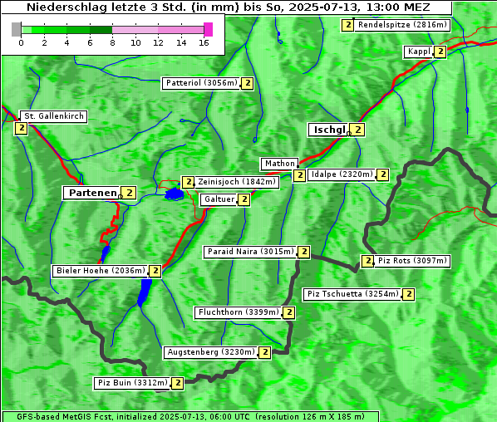Click the precipitation value box beside Partenen
Screen dimensions: 497x422
coord(130,193)
